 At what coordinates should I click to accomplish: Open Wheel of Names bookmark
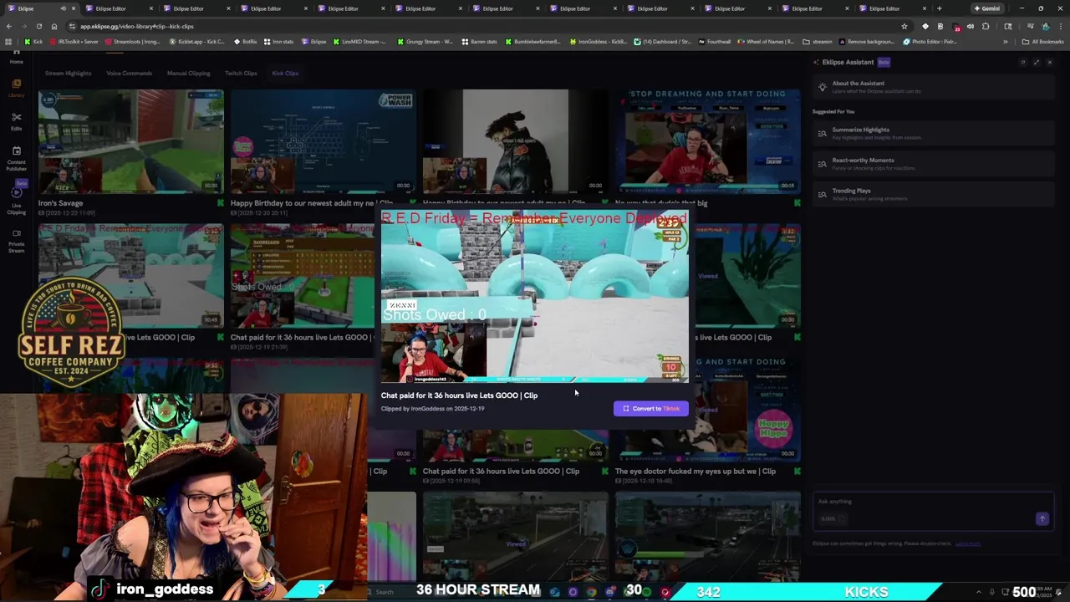coord(765,41)
